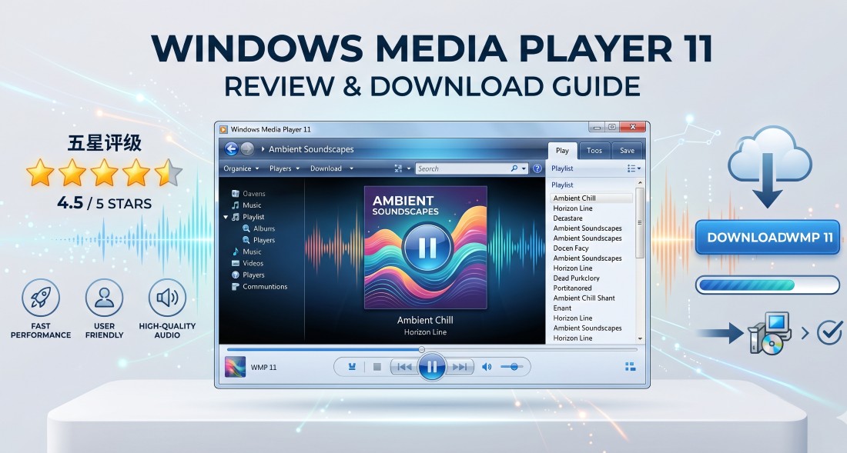Viewport: 847px width, 453px height.
Task: Switch to the Save tab
Action: tap(627, 151)
